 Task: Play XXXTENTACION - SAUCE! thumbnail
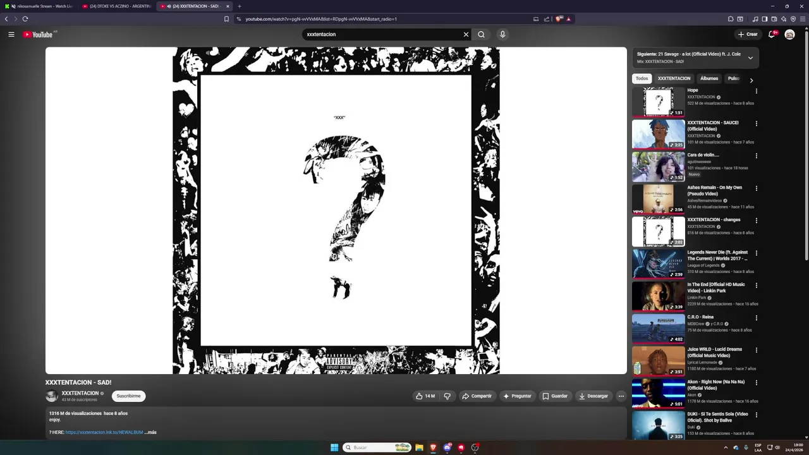pos(659,134)
